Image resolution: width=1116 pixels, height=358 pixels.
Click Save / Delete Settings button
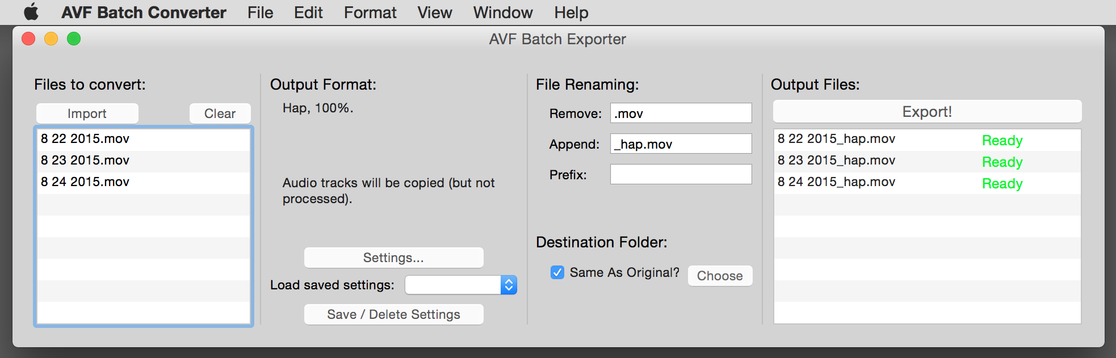(x=393, y=314)
